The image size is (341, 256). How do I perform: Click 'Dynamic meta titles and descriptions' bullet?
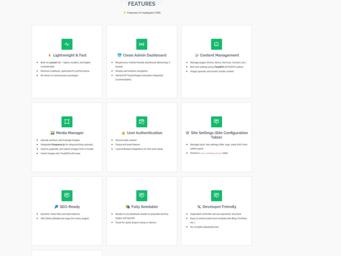(x=60, y=214)
